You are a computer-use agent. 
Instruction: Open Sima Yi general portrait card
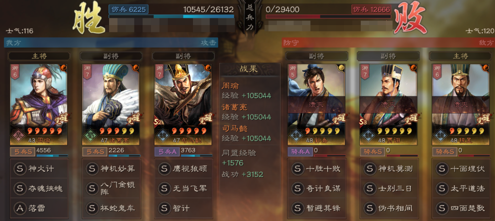(183, 105)
